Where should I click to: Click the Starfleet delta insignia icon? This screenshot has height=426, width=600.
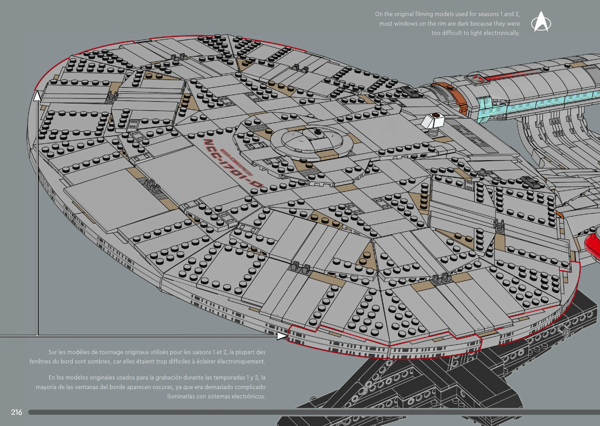[541, 22]
